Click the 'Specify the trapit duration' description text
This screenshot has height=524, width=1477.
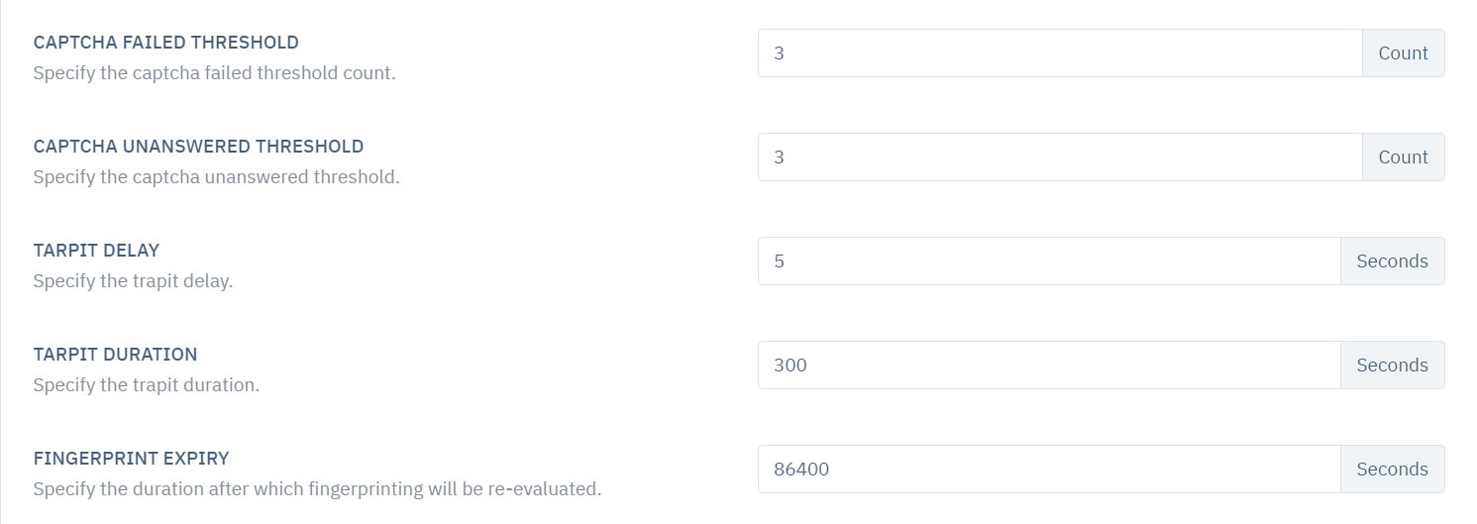[x=147, y=385]
